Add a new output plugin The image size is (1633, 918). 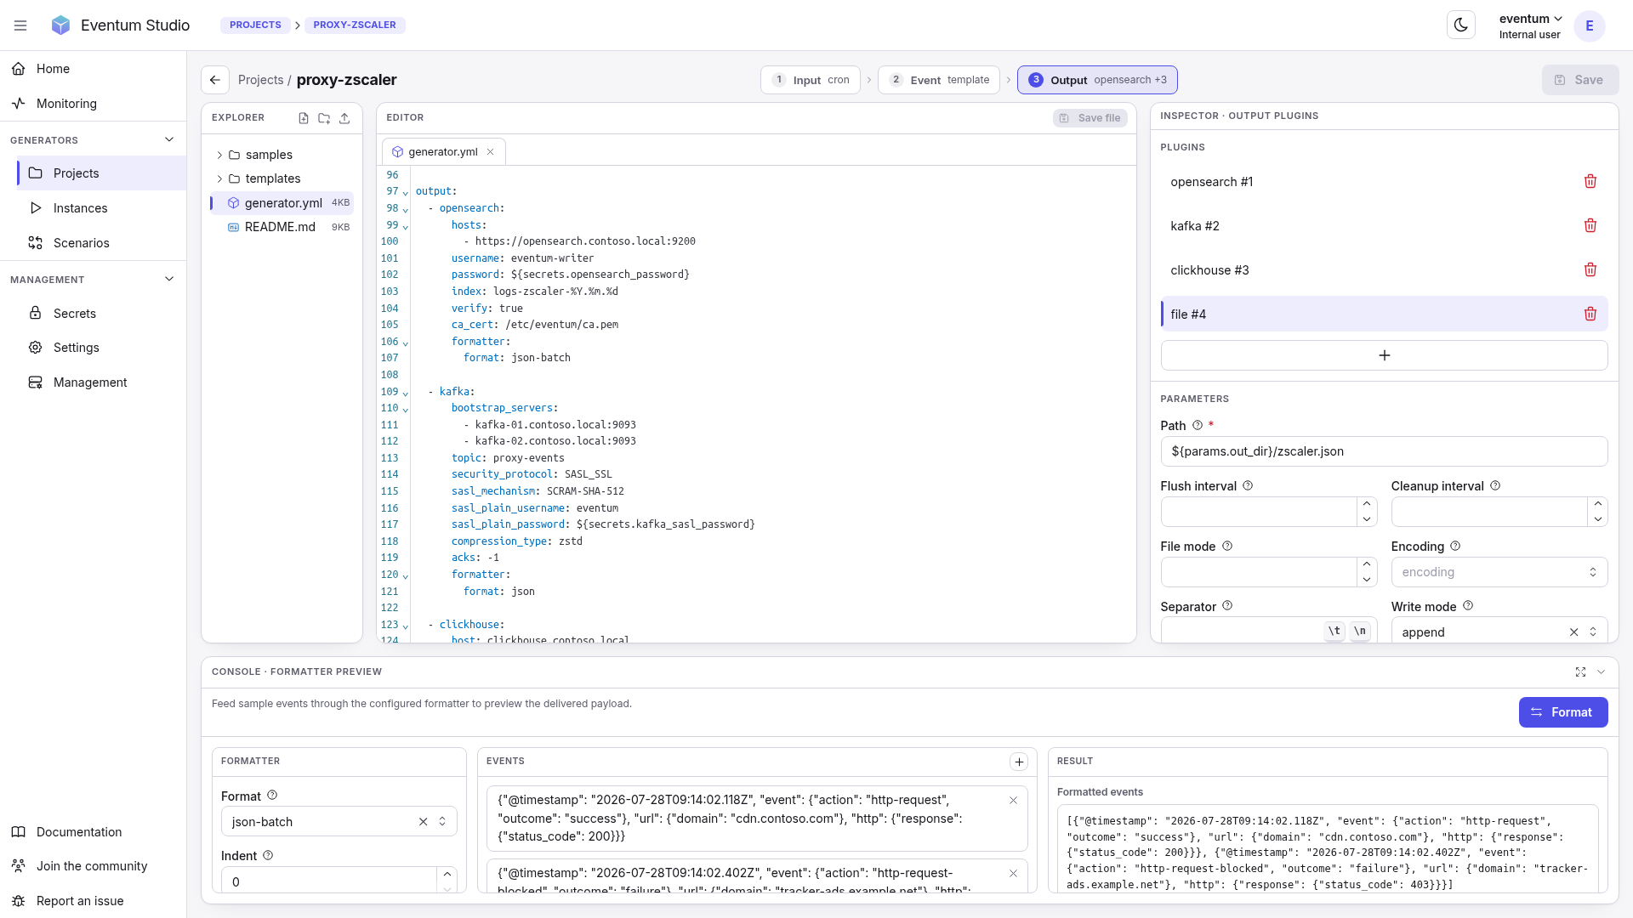[1384, 355]
